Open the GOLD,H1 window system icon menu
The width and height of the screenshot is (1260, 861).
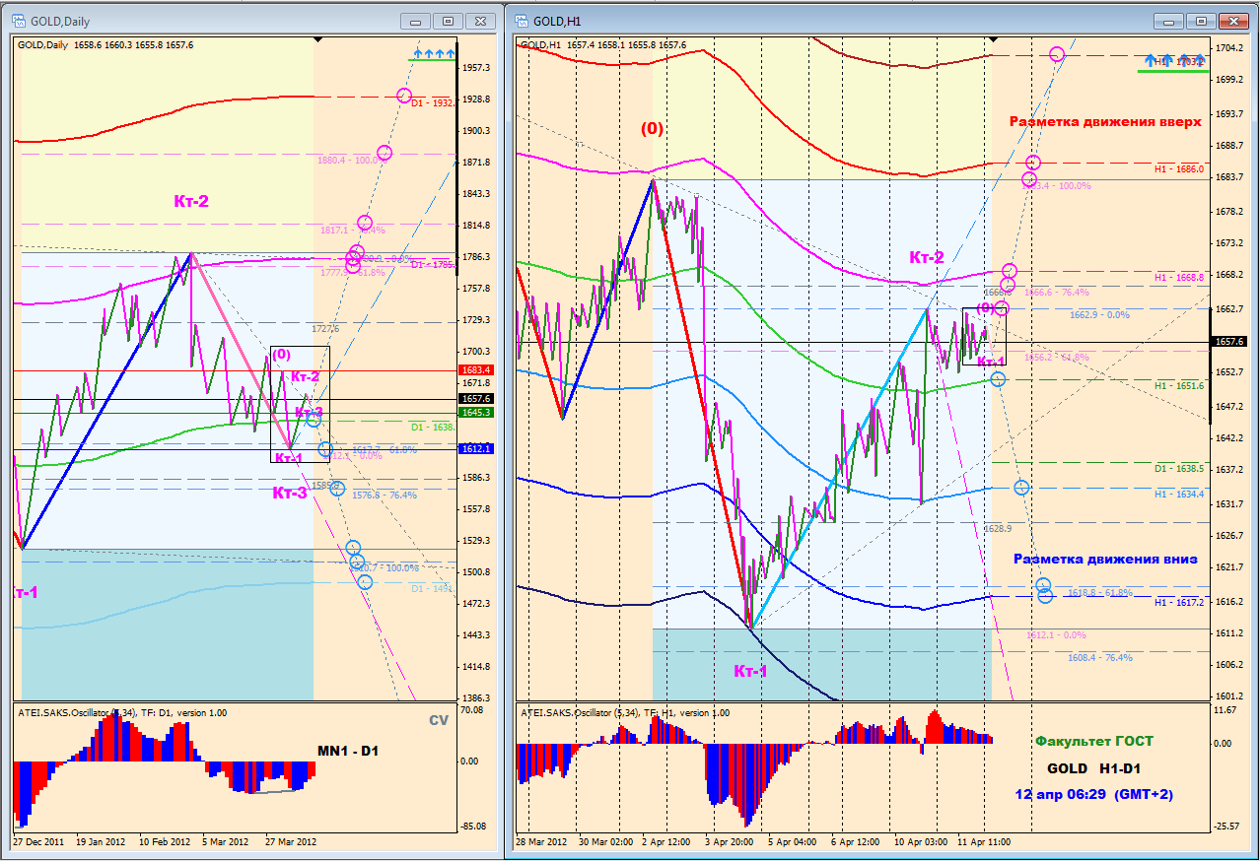tap(521, 20)
